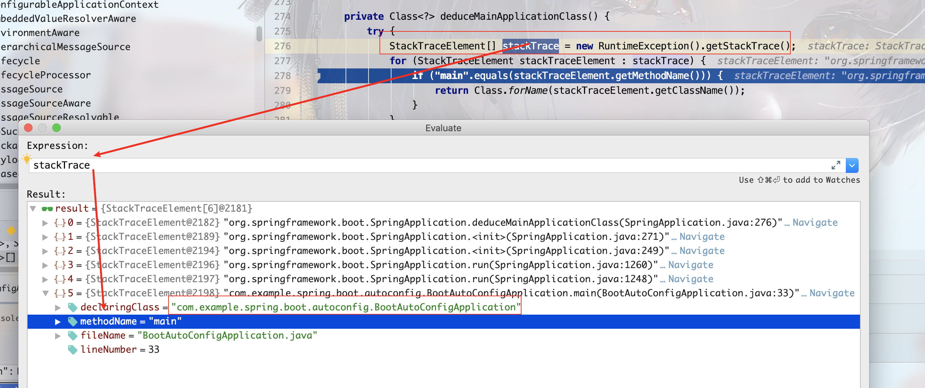The width and height of the screenshot is (925, 388).
Task: Click the declaringClass field tag icon
Action: [72, 307]
